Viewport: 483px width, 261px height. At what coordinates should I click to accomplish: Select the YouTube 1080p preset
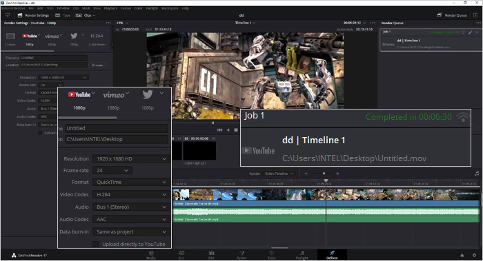30,39
